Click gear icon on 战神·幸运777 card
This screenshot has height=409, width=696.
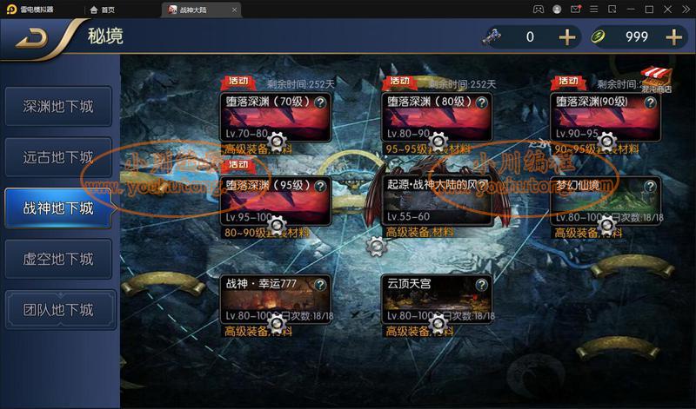pyautogui.click(x=277, y=324)
